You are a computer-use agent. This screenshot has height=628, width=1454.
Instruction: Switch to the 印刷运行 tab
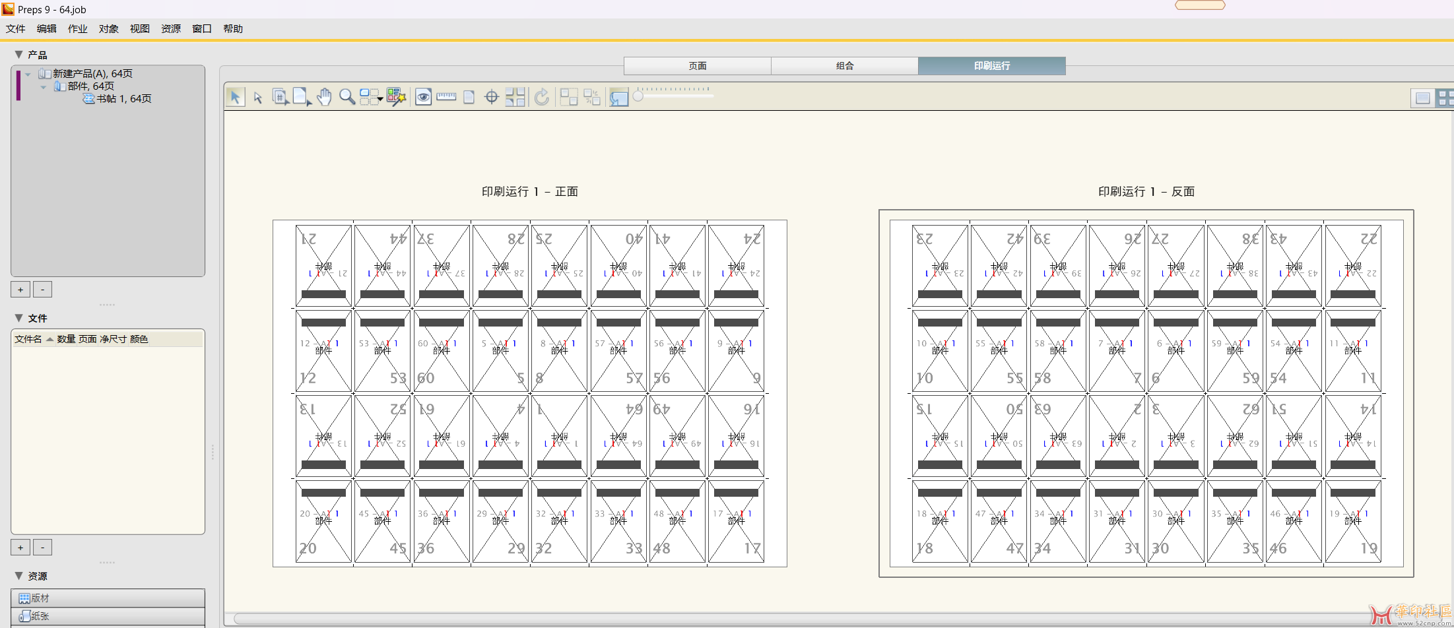tap(991, 65)
